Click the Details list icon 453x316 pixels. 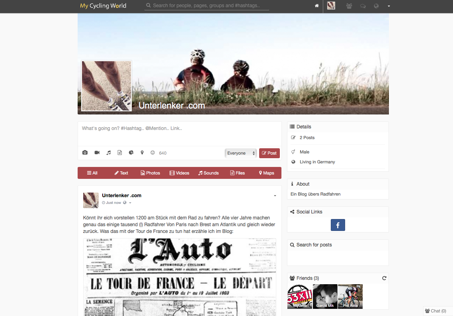coord(292,127)
